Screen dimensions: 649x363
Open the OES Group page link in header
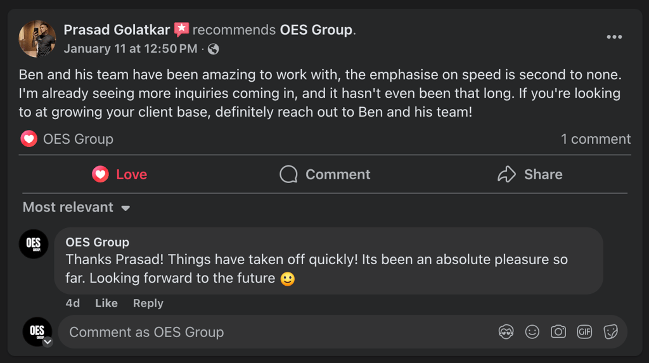coord(316,30)
